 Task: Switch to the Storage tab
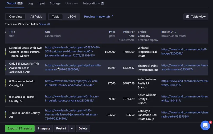coord(55,3)
